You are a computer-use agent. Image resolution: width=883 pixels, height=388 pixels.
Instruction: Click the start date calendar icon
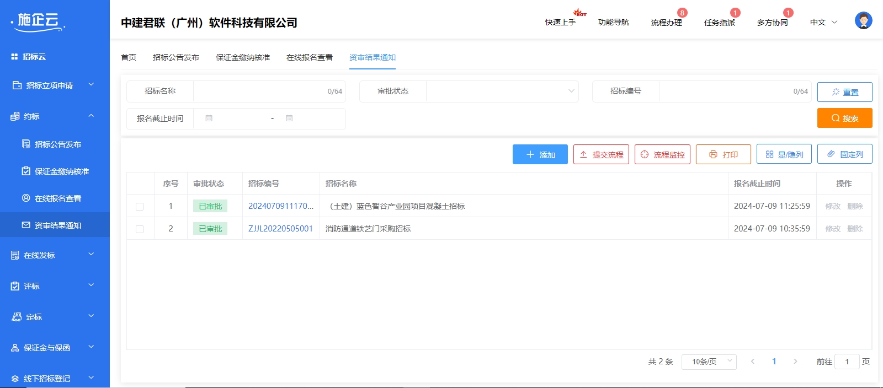(x=209, y=118)
